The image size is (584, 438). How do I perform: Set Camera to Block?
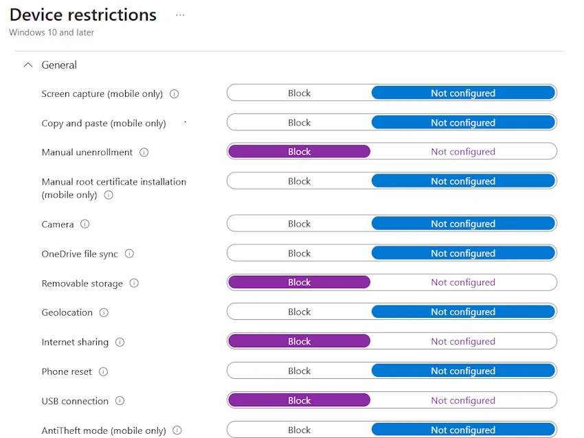coord(299,224)
